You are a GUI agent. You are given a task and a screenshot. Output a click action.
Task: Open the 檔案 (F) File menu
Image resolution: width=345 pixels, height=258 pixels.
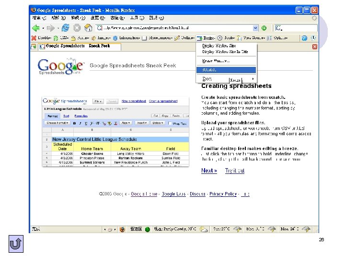pyautogui.click(x=39, y=18)
